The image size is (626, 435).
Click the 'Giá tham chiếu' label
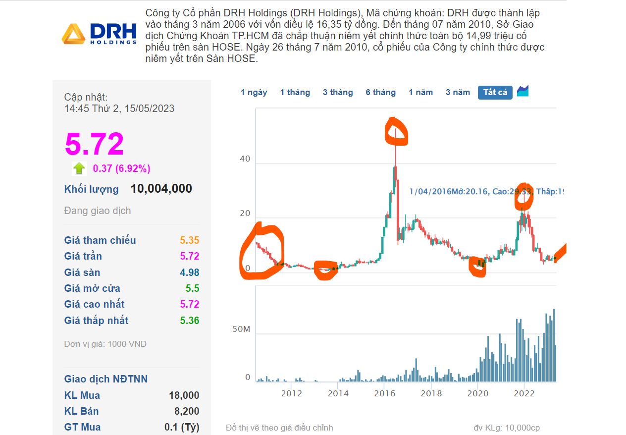pos(100,240)
